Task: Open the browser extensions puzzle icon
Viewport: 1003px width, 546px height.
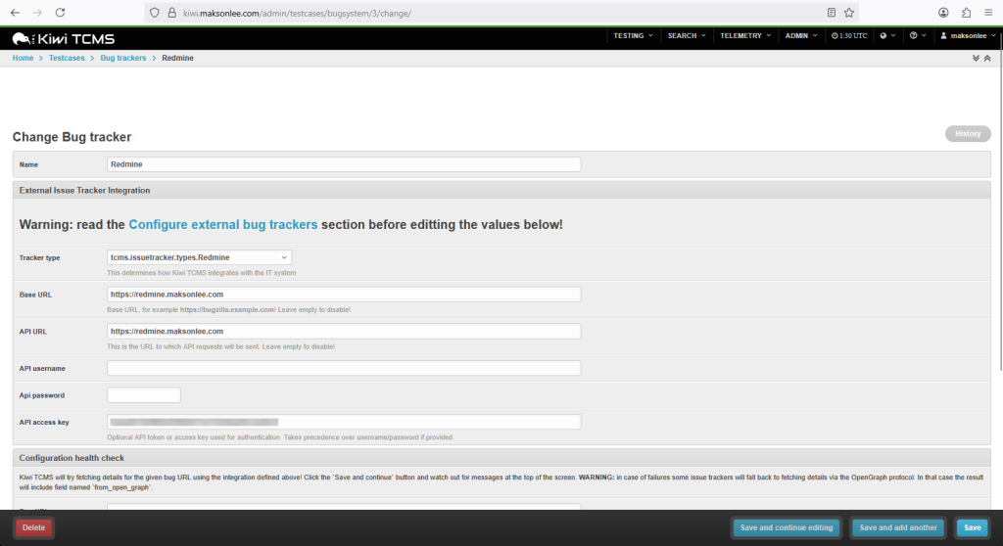Action: 966,13
